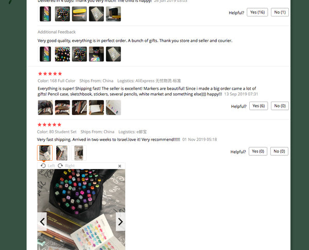309x250 pixels.
Task: Open third thumbnail of Israel review
Action: pos(79,153)
